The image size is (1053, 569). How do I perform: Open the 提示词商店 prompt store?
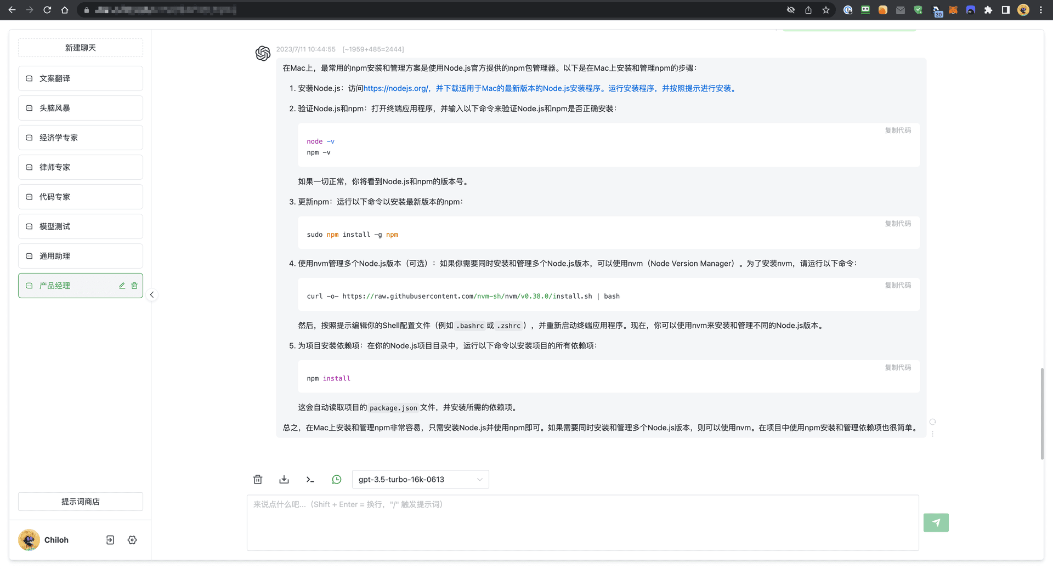click(81, 502)
